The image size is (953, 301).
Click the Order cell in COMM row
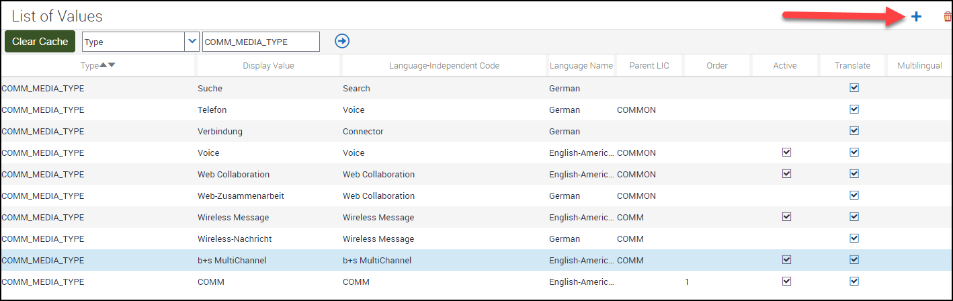click(717, 282)
